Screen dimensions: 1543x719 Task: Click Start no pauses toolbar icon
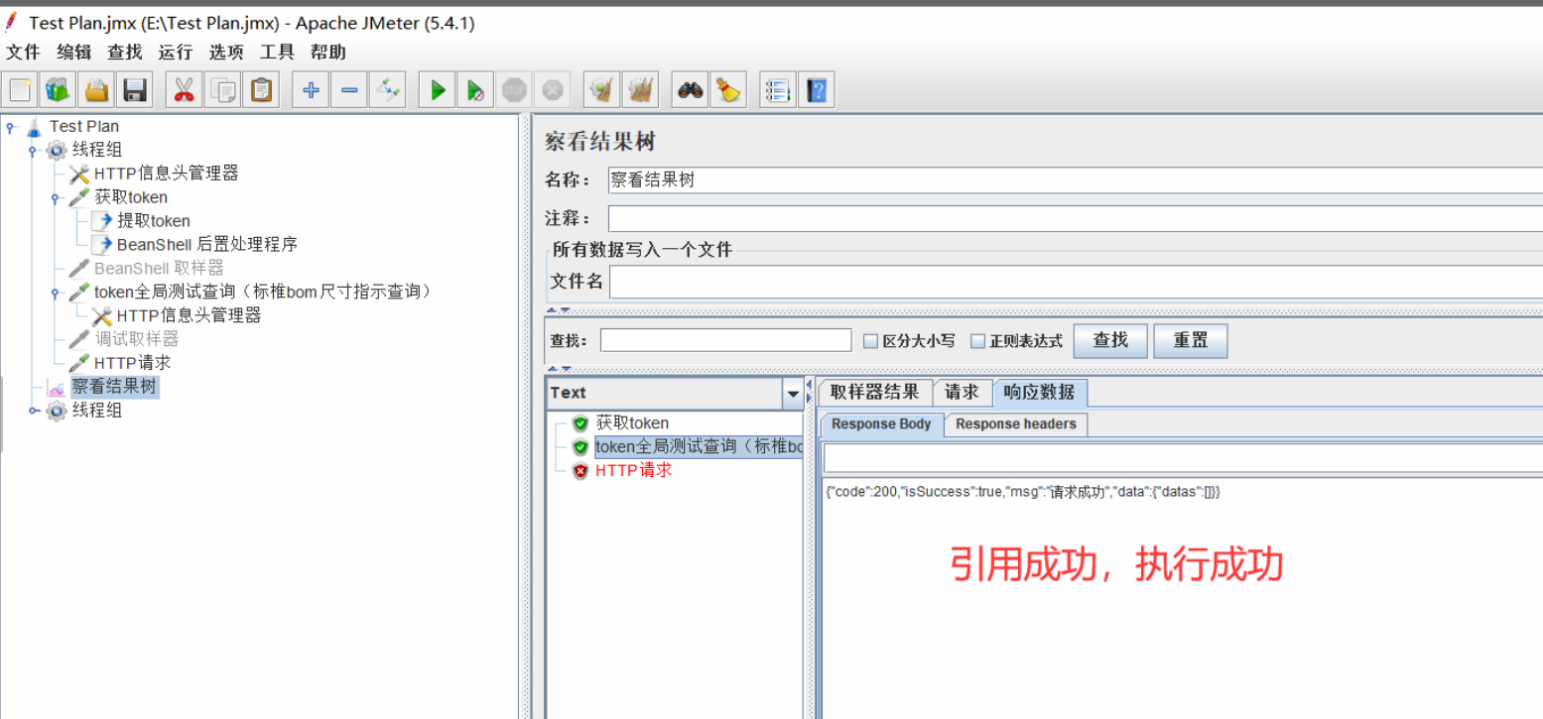point(475,90)
